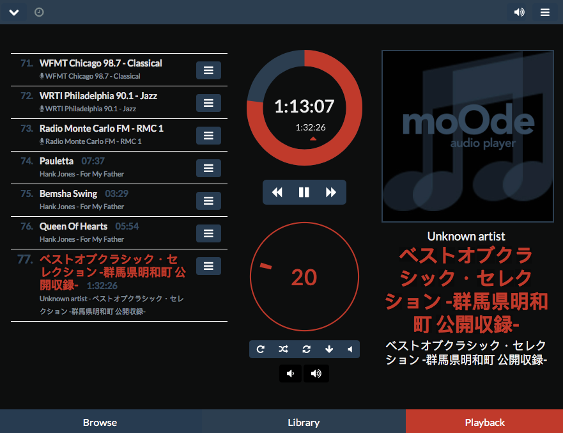The image size is (563, 433).
Task: Increase volume with the volume-up button
Action: point(316,374)
